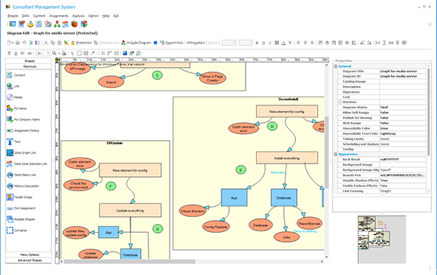Select the Metrics Calculation shape
Viewport: 437px width, 275px height.
pyautogui.click(x=23, y=186)
